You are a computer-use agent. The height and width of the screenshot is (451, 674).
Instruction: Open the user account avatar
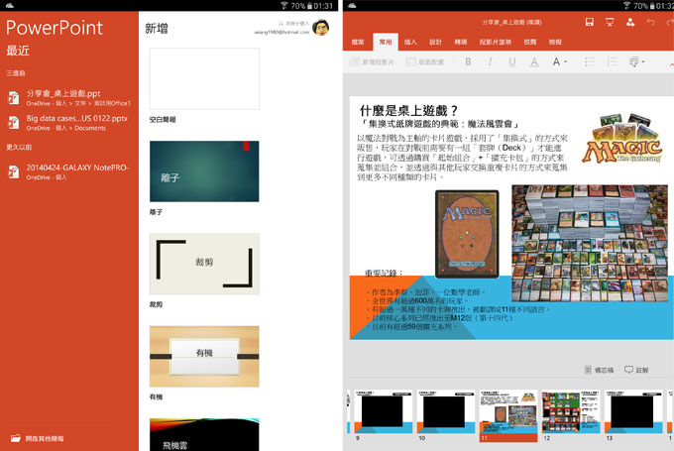tap(321, 28)
